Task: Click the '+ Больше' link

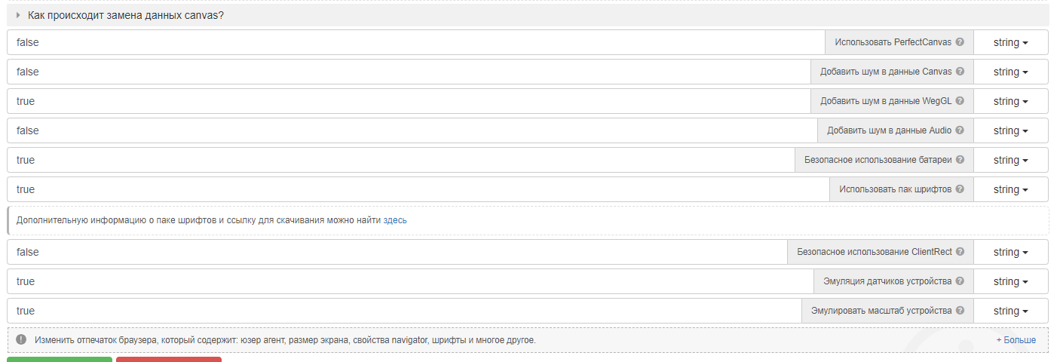Action: click(x=1016, y=340)
